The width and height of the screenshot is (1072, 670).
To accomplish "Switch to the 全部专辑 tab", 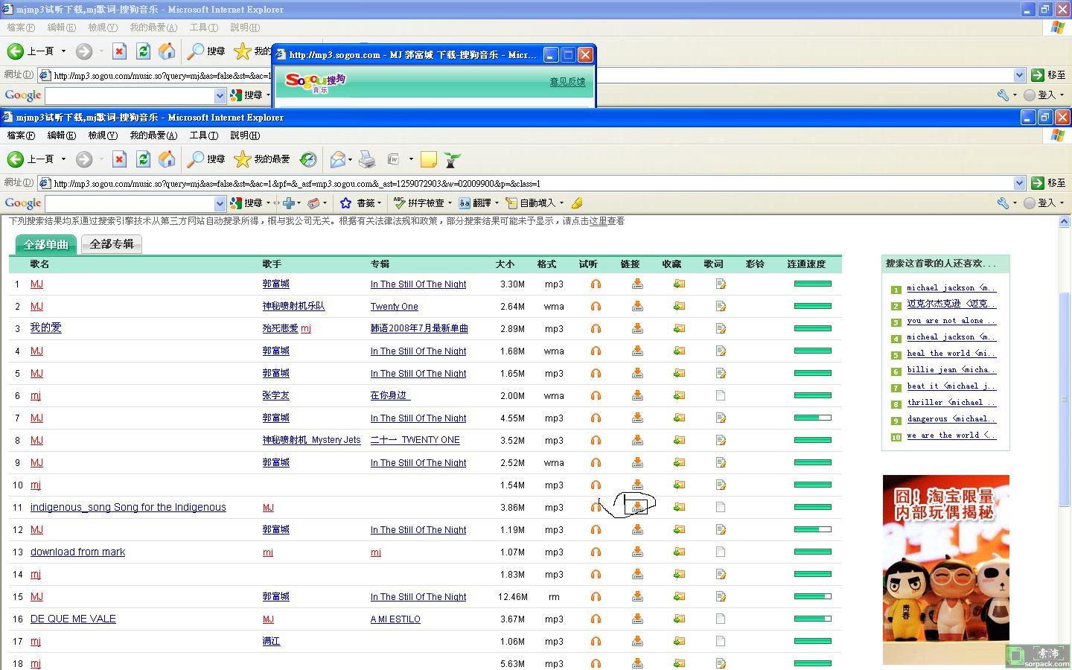I will click(x=112, y=244).
